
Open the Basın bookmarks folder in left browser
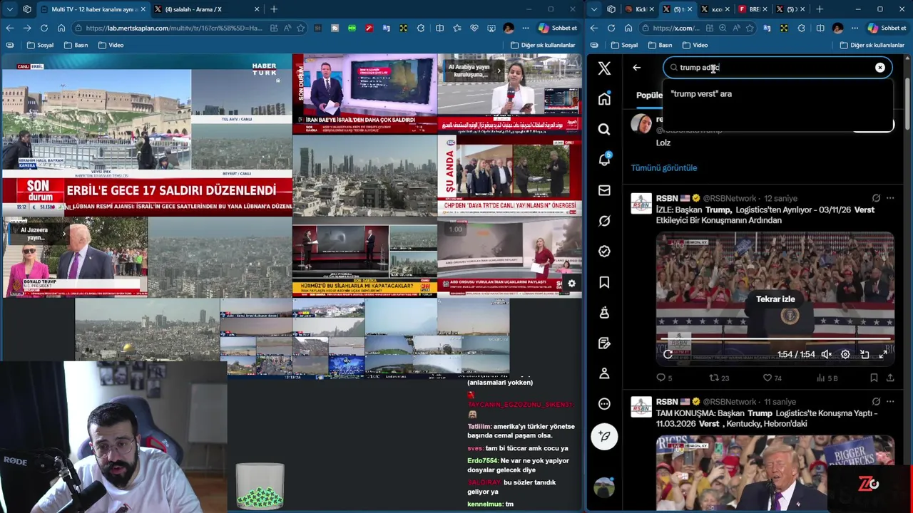[76, 45]
